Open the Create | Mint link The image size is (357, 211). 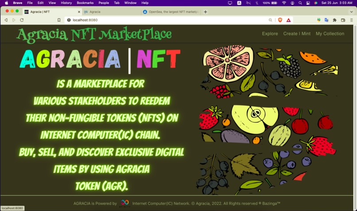[x=297, y=34]
